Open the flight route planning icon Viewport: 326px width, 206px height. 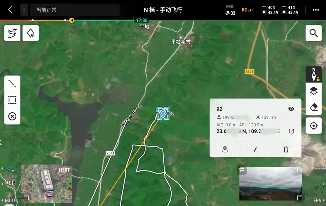coord(12,33)
